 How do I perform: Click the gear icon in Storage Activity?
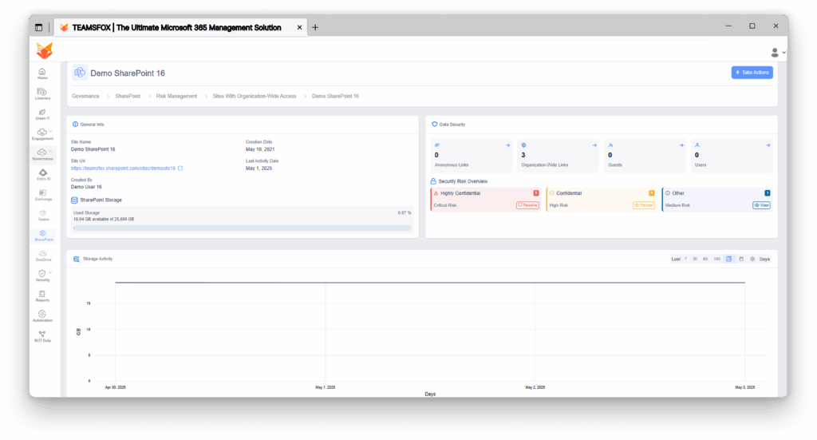[x=752, y=259]
